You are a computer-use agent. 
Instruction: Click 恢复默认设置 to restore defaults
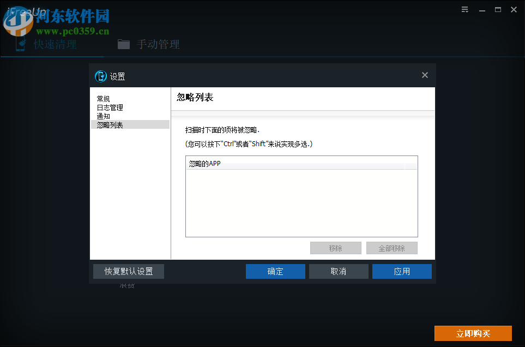pos(128,271)
